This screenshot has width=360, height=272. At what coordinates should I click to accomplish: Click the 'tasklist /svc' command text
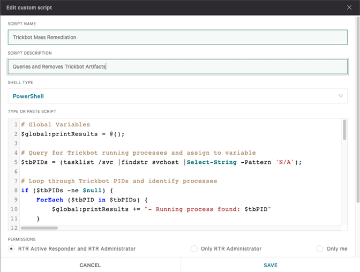88,162
